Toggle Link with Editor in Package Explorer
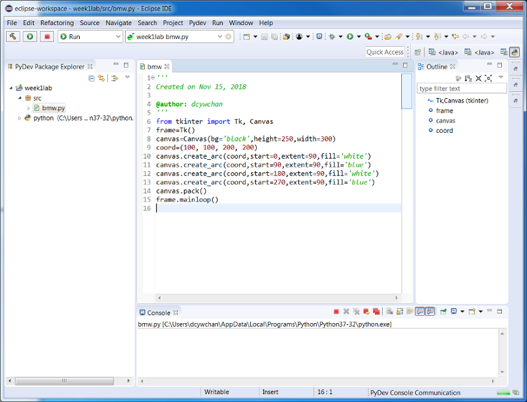 tap(101, 78)
